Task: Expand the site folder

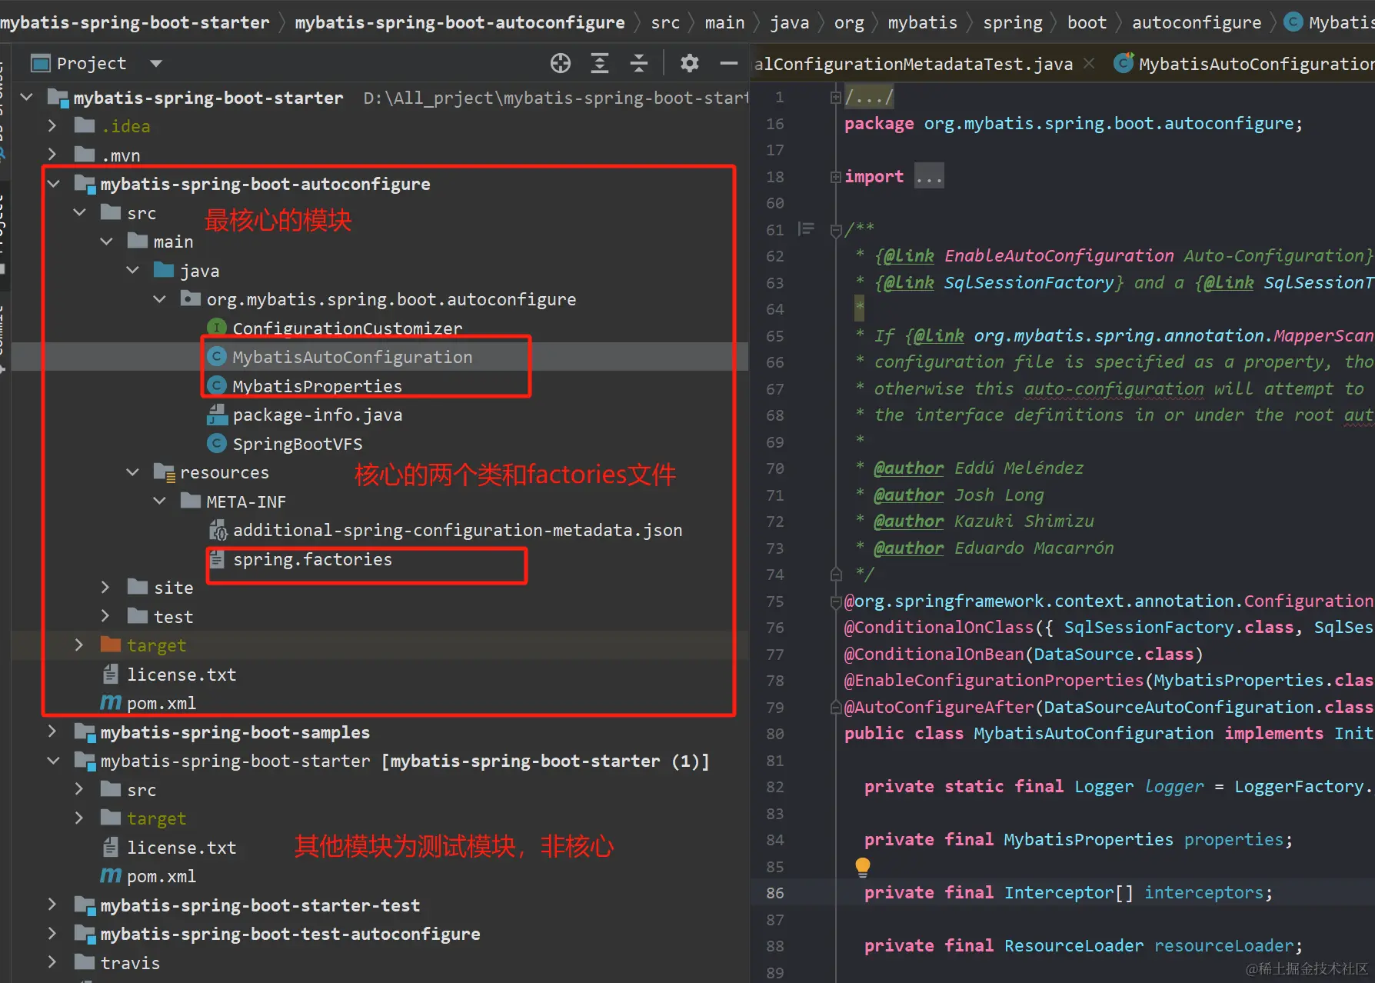Action: 105,588
